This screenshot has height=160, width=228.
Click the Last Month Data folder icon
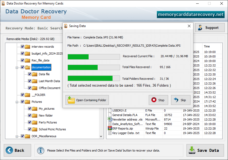35,81
